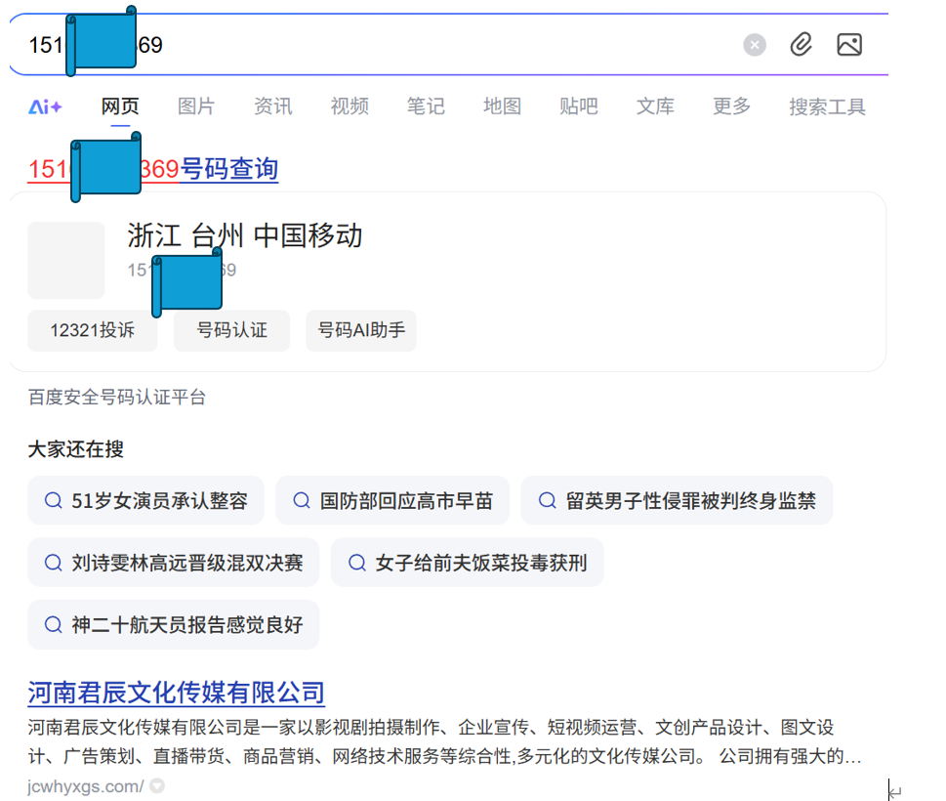946x801 pixels.
Task: Click the 大家还在搜 heading
Action: (76, 449)
